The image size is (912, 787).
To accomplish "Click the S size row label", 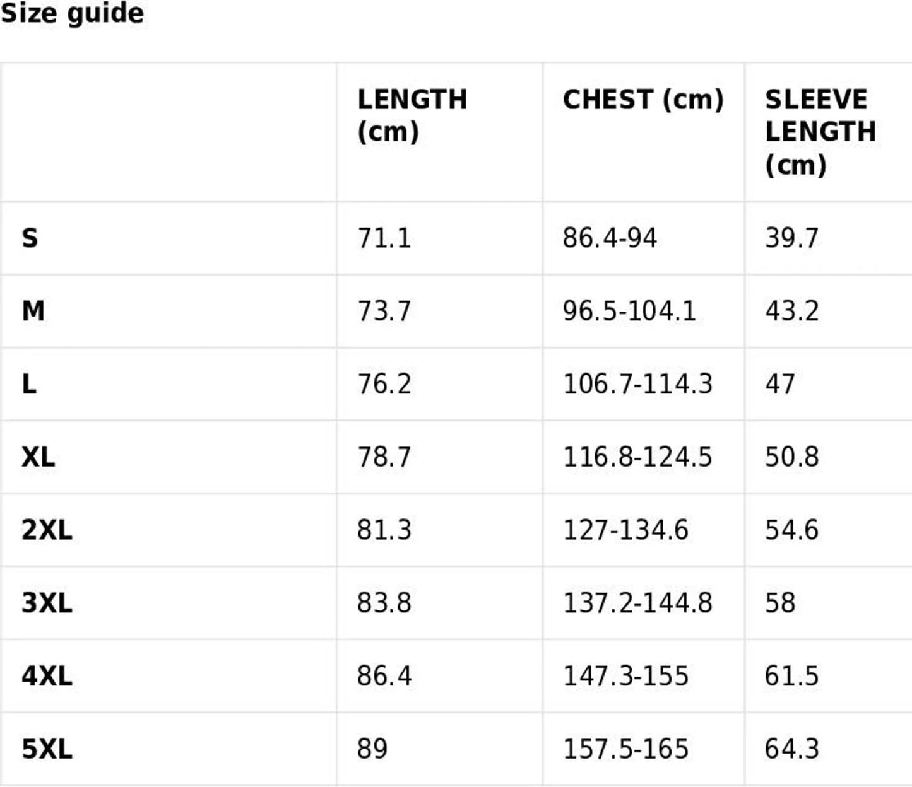I will [x=30, y=238].
